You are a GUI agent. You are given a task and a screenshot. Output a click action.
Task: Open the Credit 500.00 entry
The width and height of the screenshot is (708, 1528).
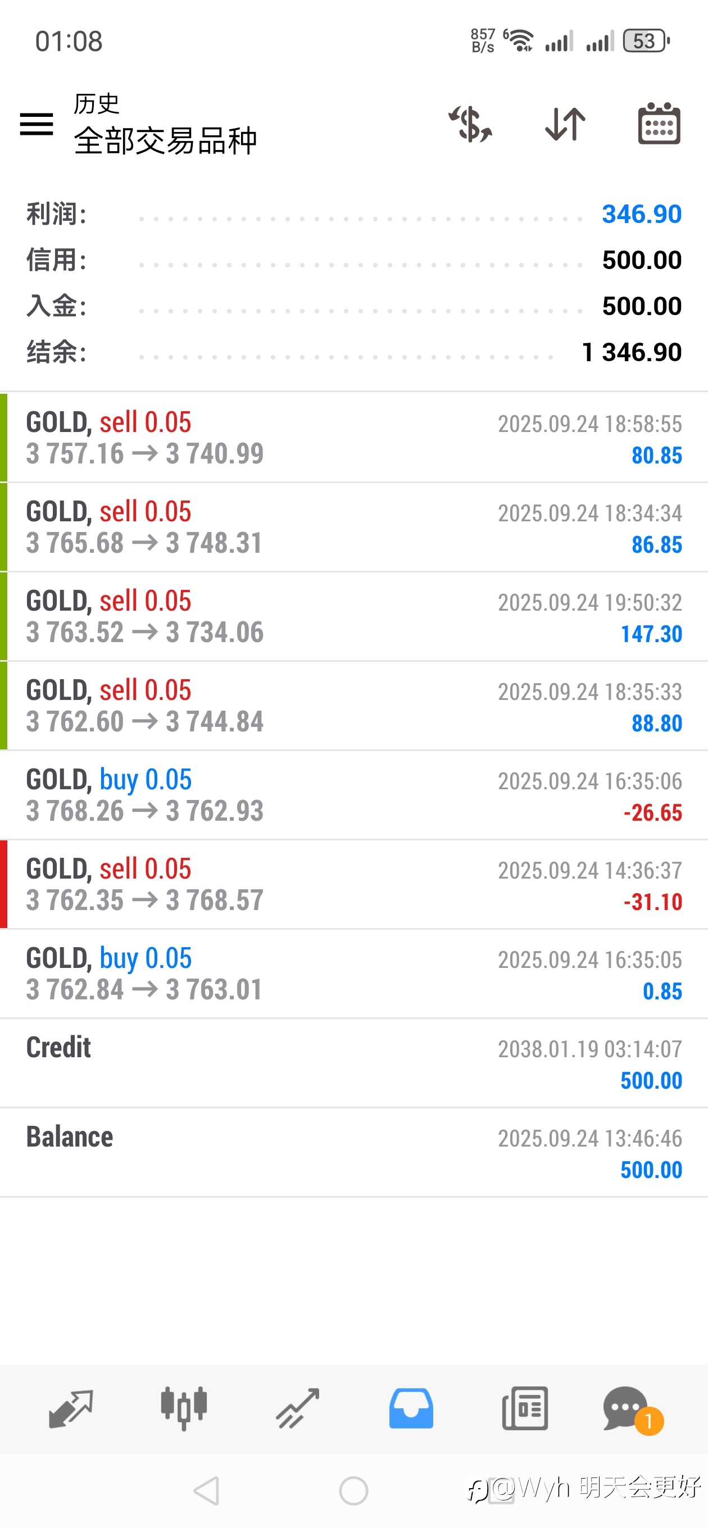353,1063
